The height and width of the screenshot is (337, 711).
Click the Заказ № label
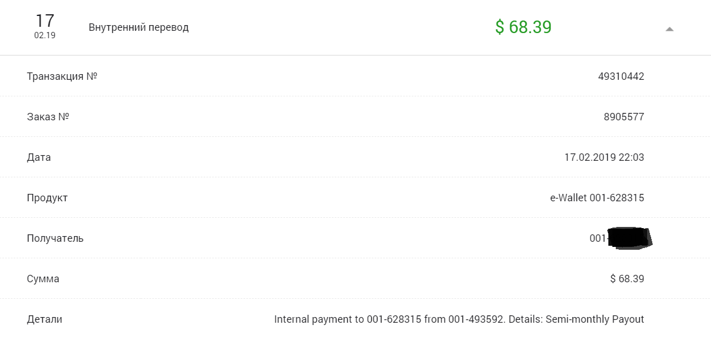(x=48, y=117)
